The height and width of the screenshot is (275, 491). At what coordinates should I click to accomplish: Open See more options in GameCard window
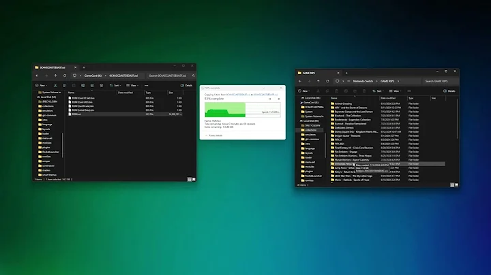coord(146,85)
